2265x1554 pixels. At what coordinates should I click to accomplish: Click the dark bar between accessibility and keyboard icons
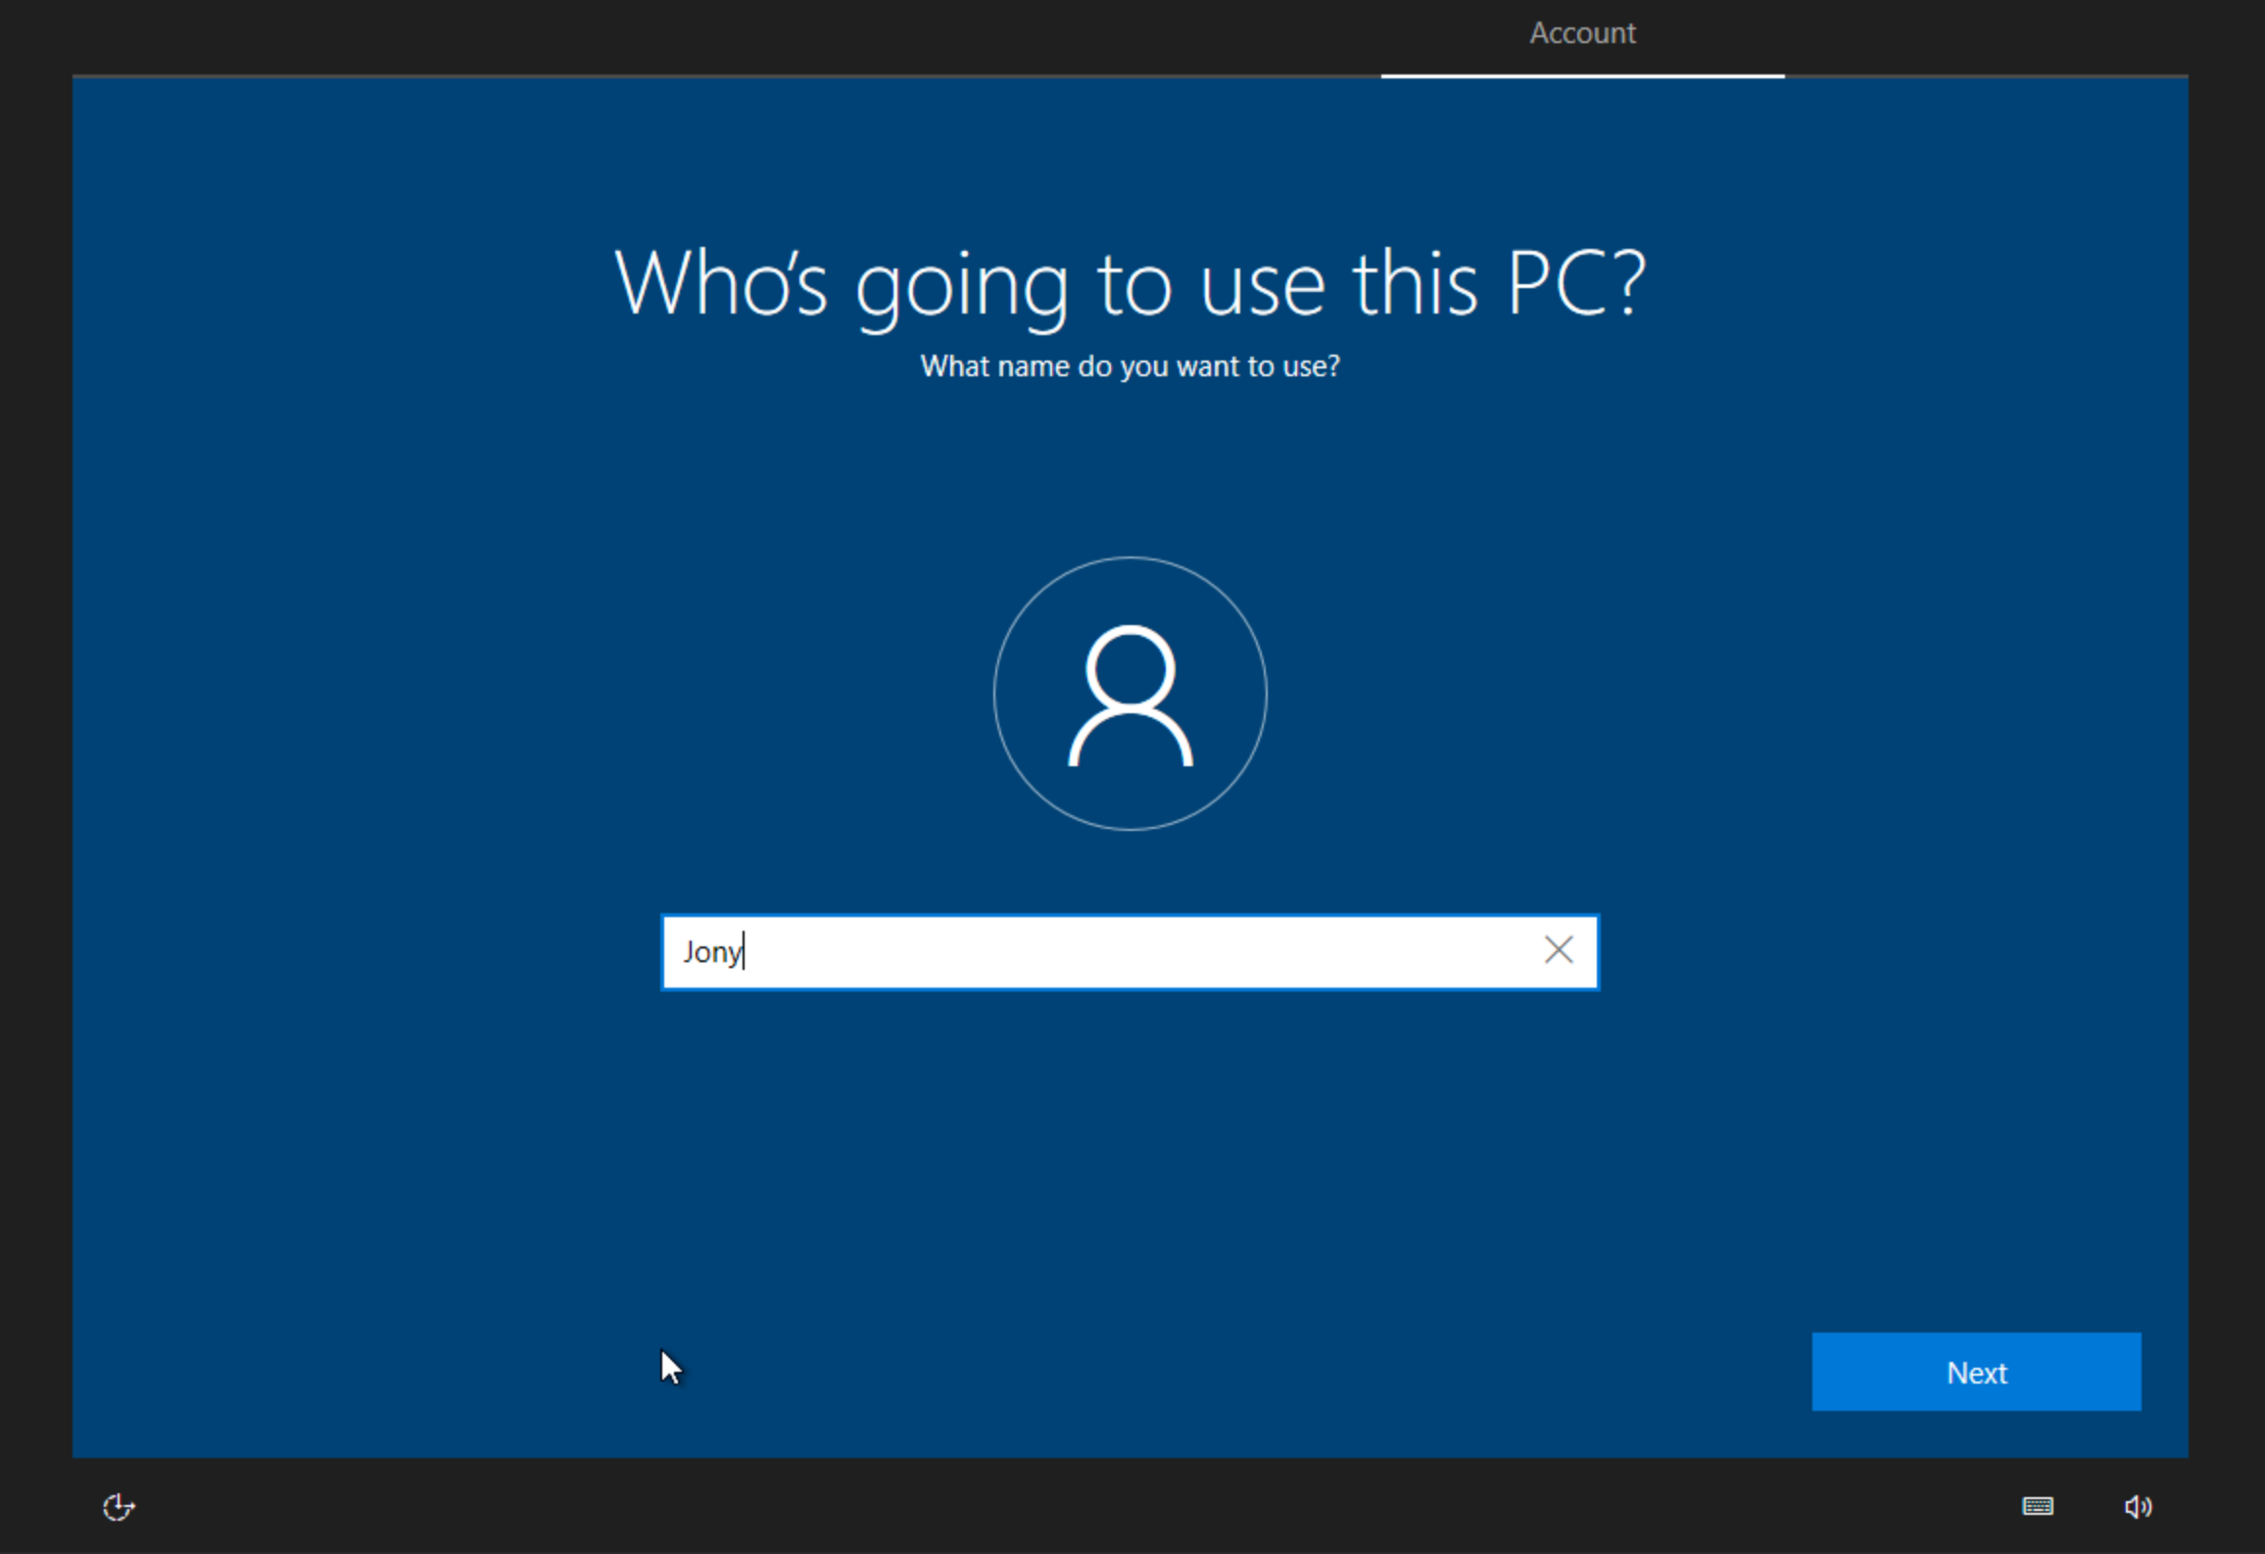pos(1078,1506)
